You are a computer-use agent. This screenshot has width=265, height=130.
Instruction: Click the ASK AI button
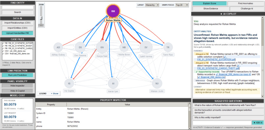258,123
